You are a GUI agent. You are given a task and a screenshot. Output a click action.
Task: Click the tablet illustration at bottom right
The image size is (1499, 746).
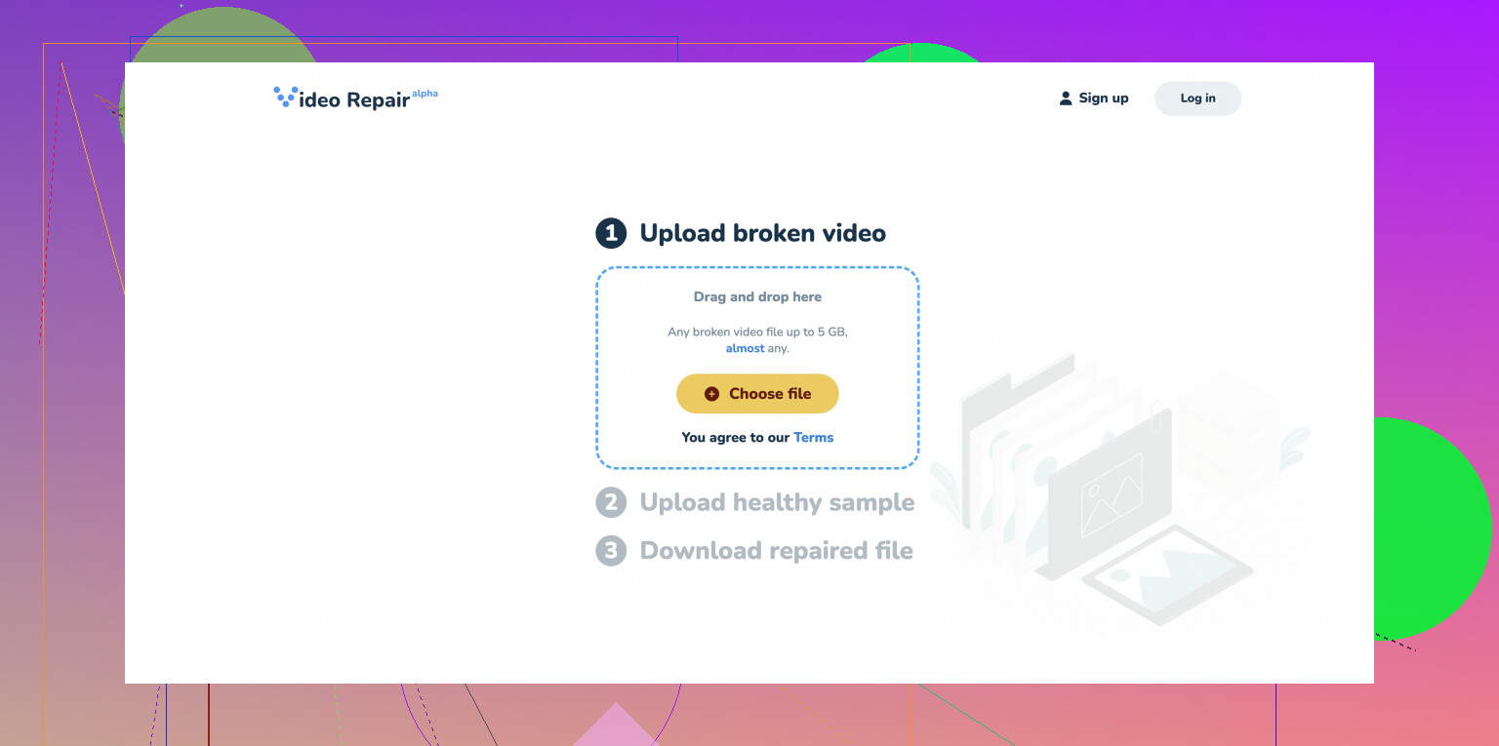click(x=1167, y=575)
